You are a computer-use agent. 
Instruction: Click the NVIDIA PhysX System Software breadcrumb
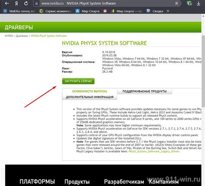pos(49,36)
